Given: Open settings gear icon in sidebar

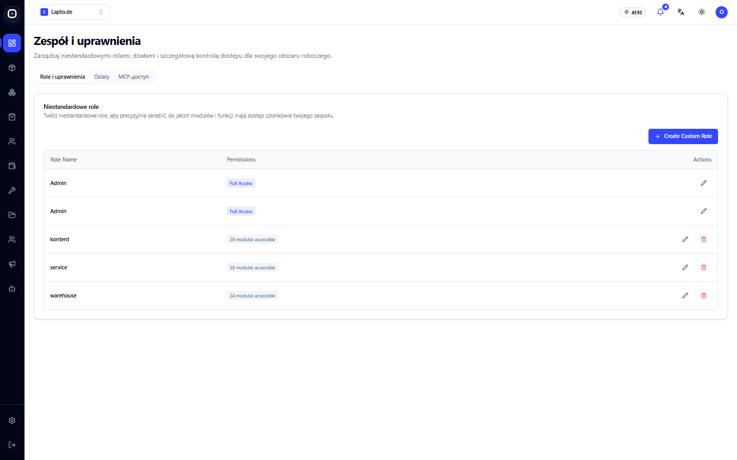Looking at the screenshot, I should [12, 420].
